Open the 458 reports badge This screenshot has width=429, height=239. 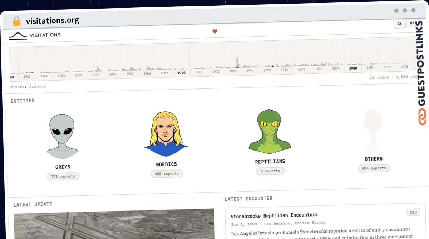(167, 174)
